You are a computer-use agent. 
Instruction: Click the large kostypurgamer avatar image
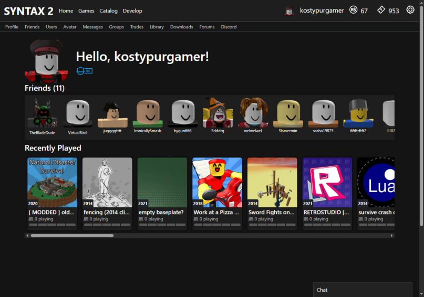click(47, 61)
